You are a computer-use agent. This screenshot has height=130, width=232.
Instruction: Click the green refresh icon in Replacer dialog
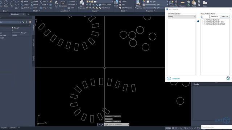coord(228,78)
